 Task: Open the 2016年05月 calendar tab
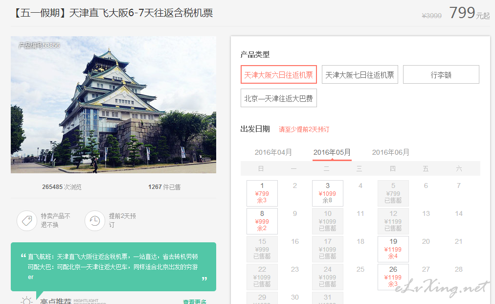(332, 152)
